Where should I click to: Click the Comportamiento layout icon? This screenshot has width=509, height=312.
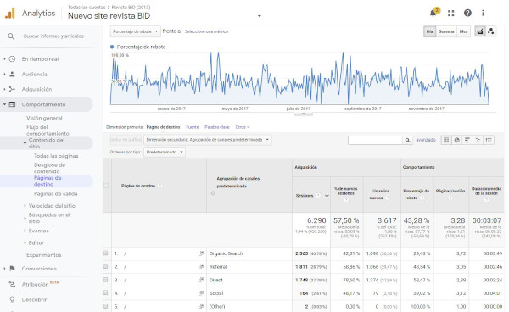click(12, 104)
